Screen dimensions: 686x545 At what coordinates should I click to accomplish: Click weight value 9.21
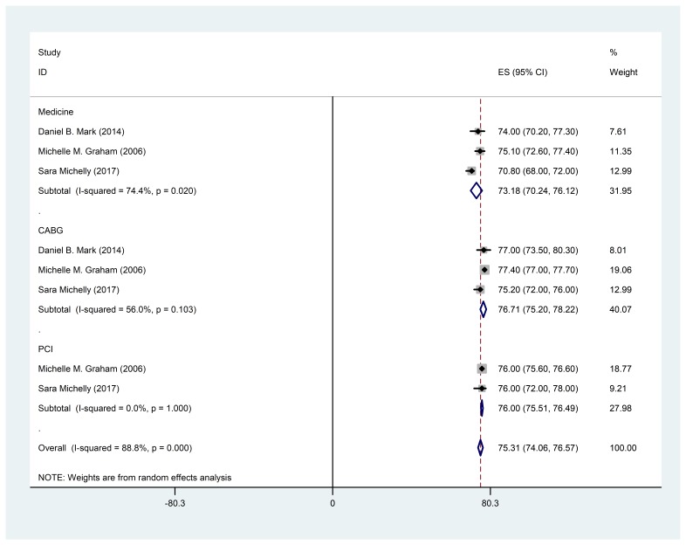point(618,389)
